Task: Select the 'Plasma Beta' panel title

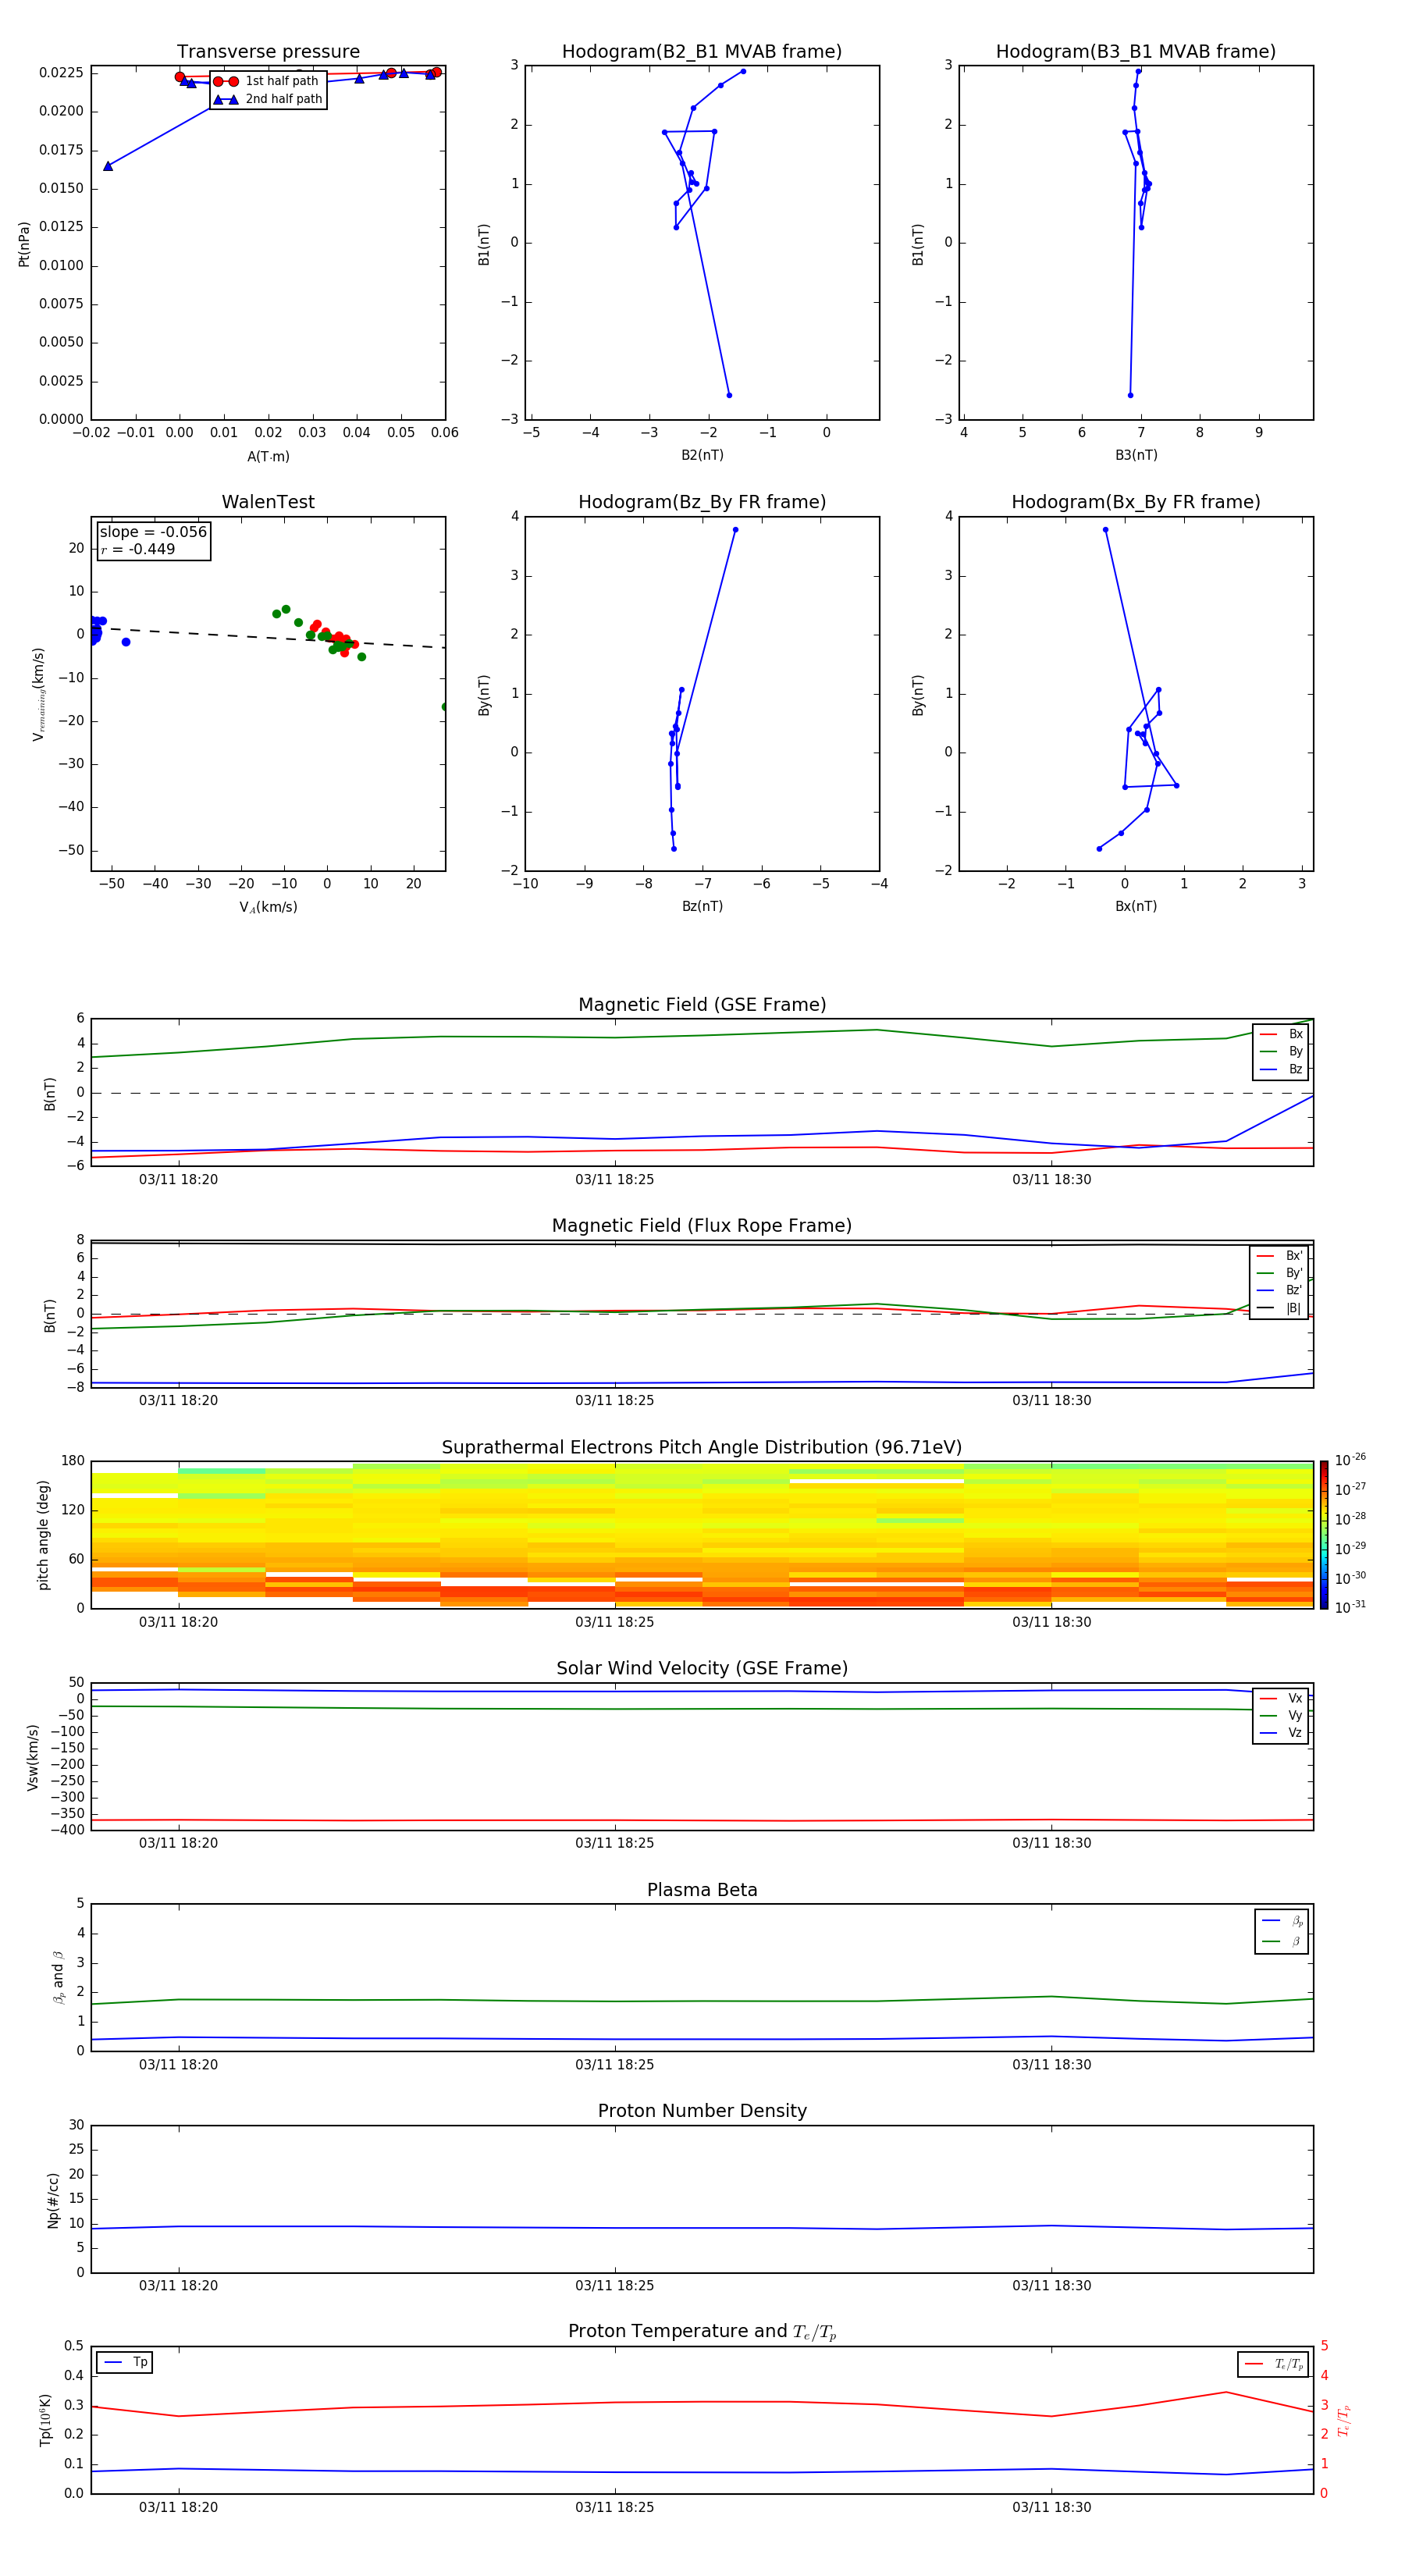Action: coord(702,1890)
